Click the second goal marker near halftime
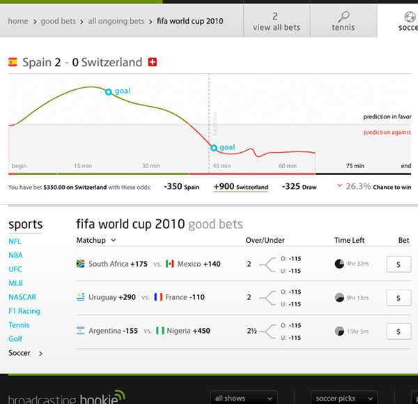 pyautogui.click(x=214, y=148)
